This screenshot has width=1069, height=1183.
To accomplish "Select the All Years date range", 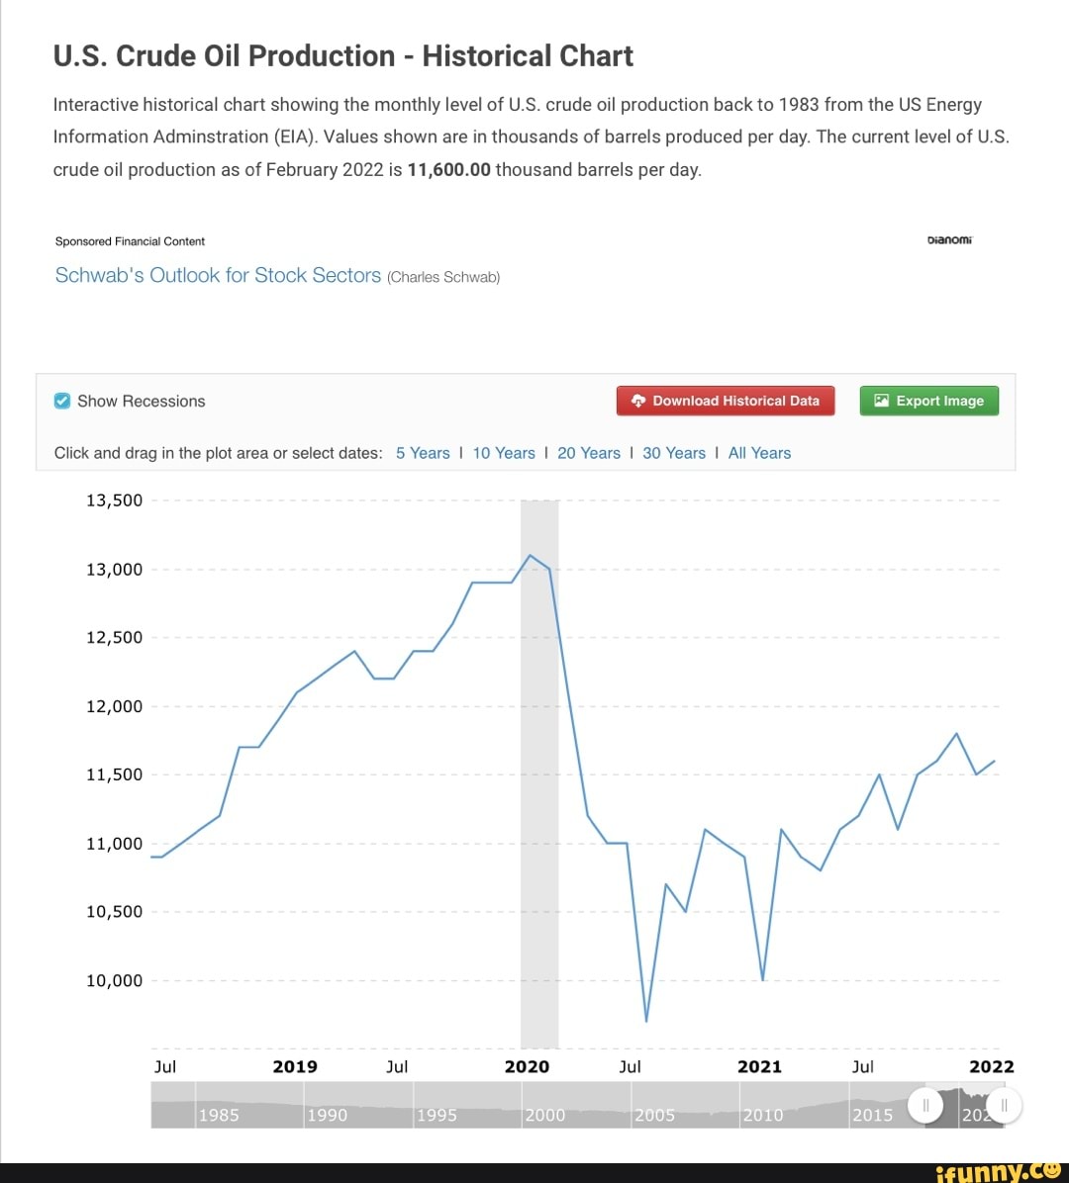I will tap(759, 453).
